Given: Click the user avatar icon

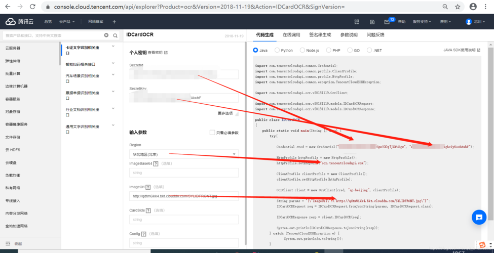Looking at the screenshot, I should point(469,22).
